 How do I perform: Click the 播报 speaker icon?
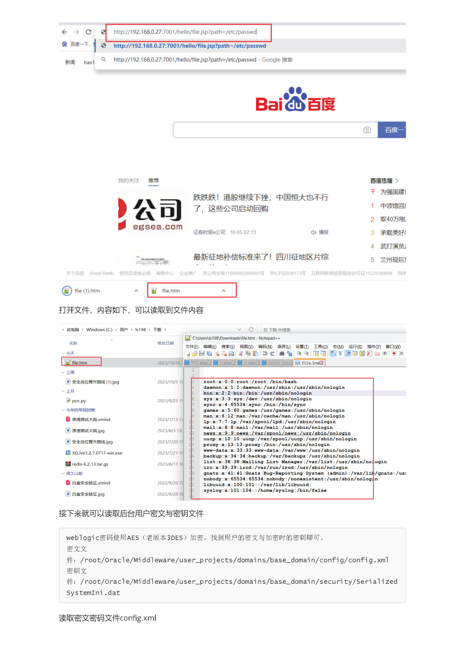click(314, 232)
